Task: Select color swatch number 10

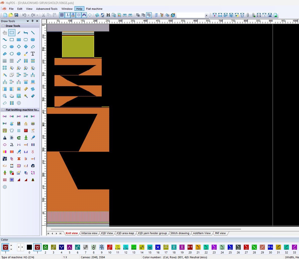Action: [110, 247]
